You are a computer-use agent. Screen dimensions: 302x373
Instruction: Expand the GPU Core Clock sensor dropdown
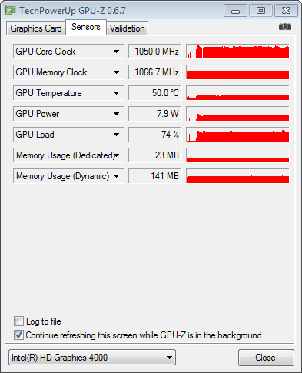tap(116, 52)
